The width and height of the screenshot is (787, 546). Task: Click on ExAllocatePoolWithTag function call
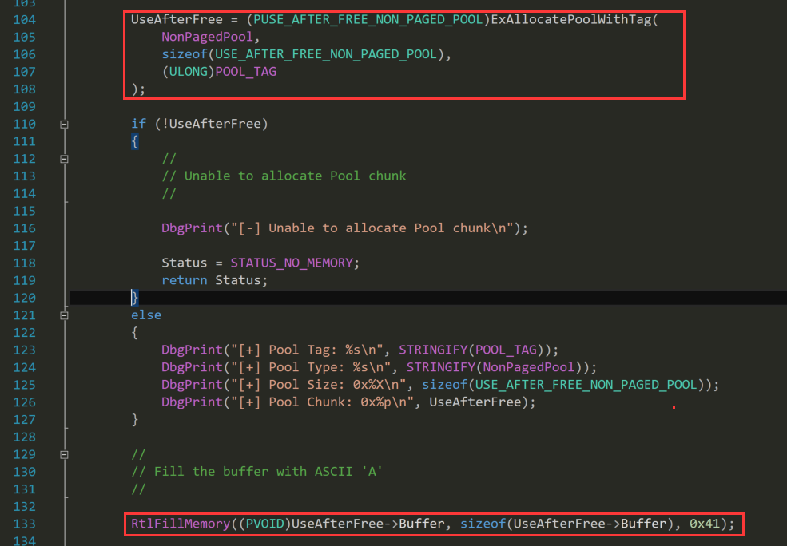[x=570, y=19]
